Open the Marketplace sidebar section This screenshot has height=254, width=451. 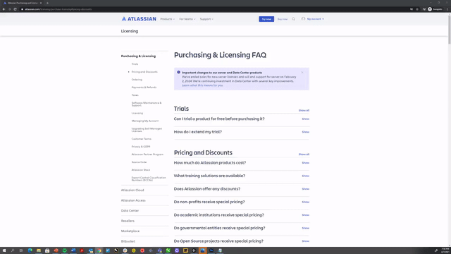point(130,231)
